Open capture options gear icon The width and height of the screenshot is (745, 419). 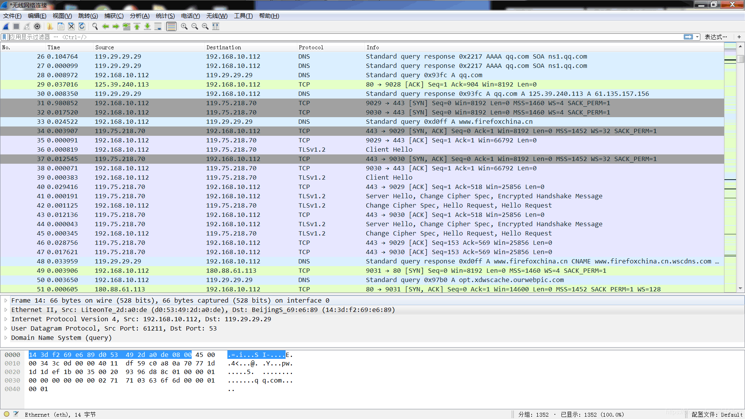[x=37, y=26]
